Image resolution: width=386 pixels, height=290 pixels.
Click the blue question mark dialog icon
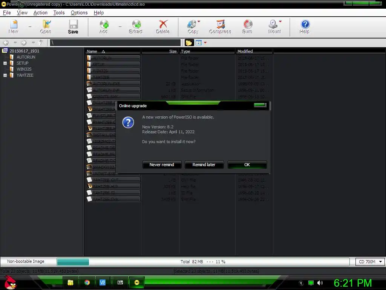pyautogui.click(x=128, y=122)
